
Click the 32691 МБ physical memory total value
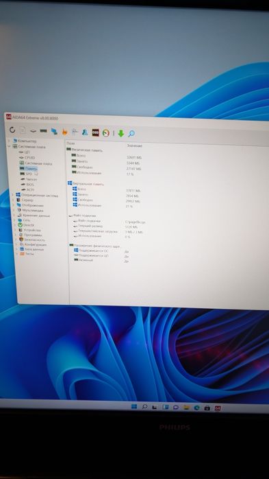point(134,158)
